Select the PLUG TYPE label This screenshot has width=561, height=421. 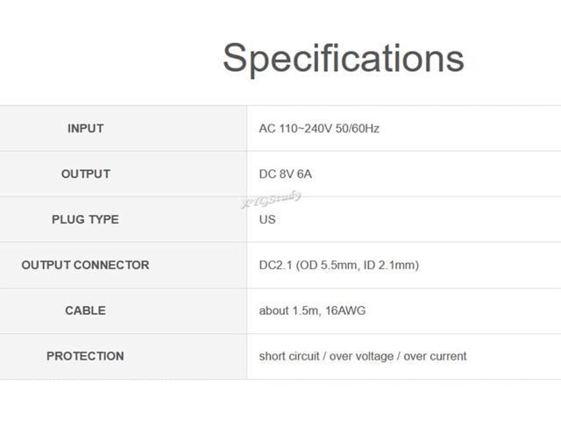pyautogui.click(x=85, y=219)
